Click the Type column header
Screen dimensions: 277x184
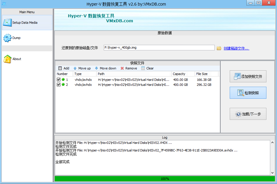(x=85, y=74)
